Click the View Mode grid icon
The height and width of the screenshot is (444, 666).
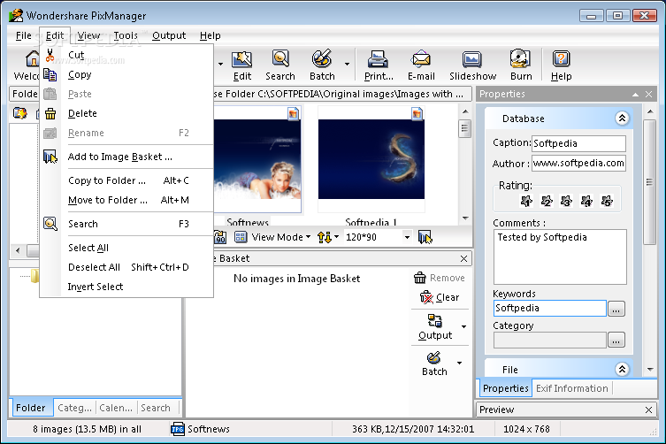pyautogui.click(x=241, y=237)
